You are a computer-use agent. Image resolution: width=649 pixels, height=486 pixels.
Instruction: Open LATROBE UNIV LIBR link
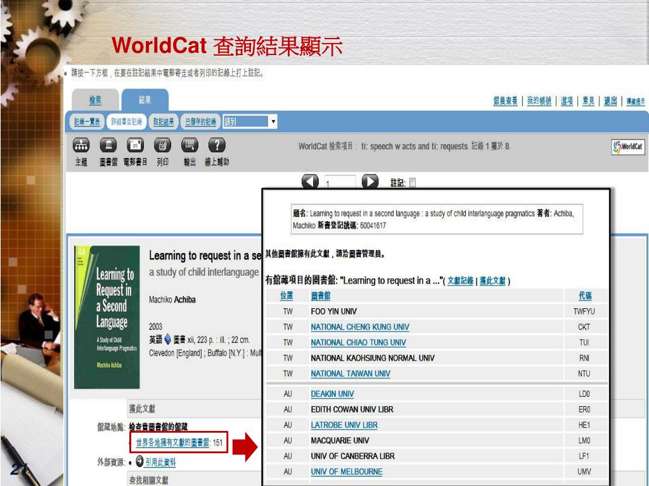pos(344,425)
